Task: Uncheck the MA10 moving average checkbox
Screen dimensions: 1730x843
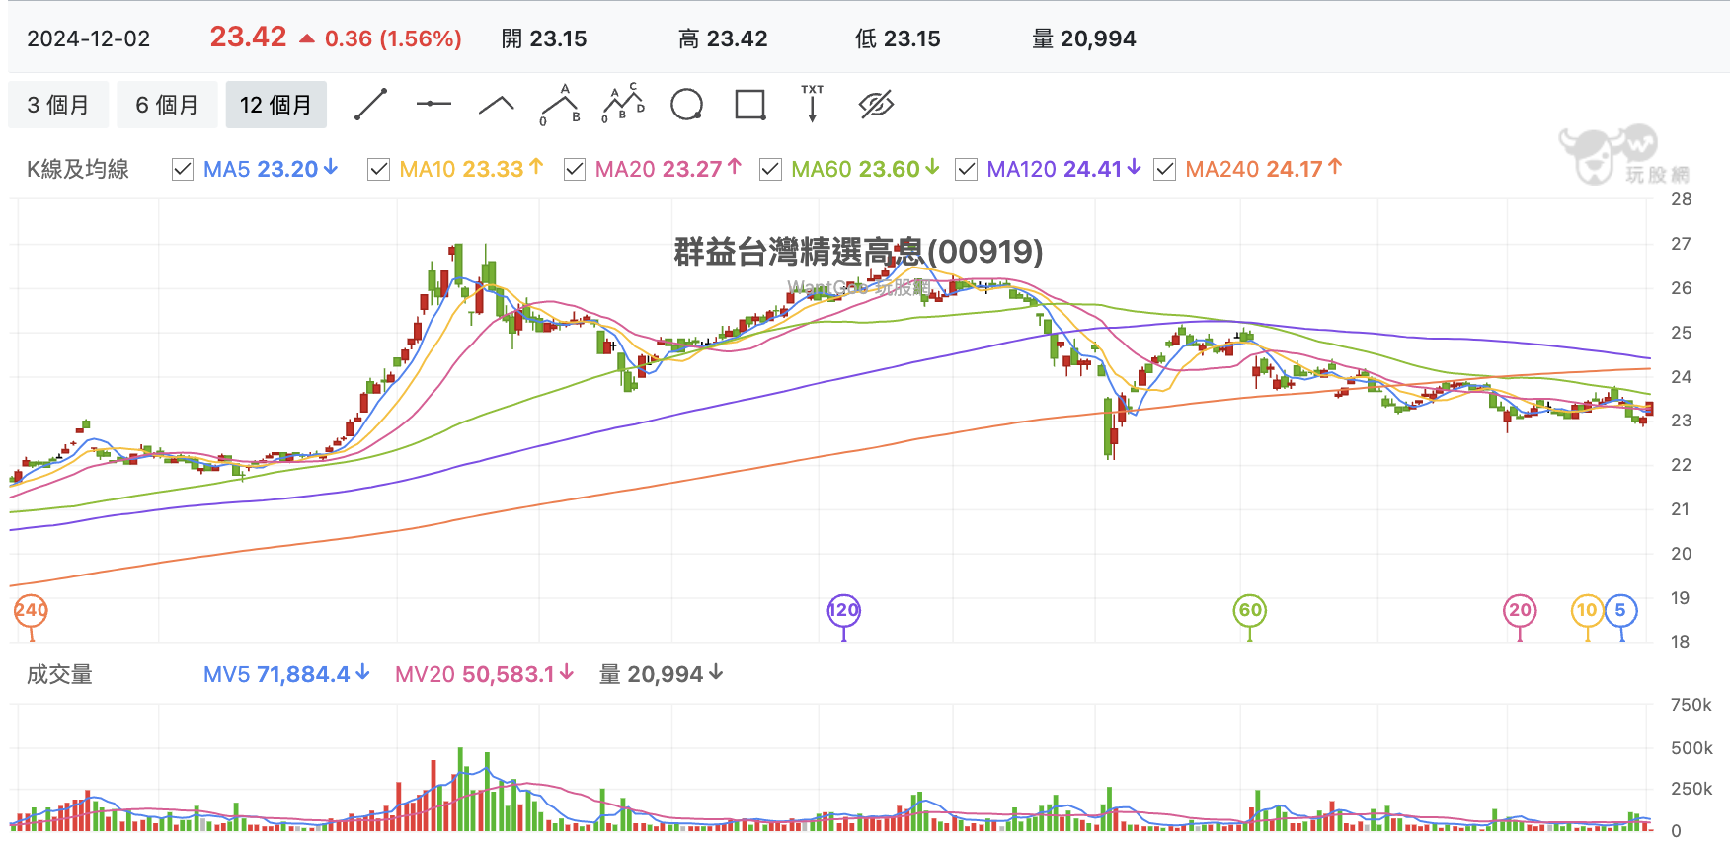Action: coord(378,170)
